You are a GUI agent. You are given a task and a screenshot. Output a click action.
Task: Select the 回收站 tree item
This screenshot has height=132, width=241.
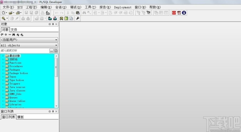[x=13, y=59]
